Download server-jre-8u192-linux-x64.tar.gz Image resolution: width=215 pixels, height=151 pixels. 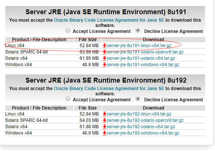coord(139,114)
